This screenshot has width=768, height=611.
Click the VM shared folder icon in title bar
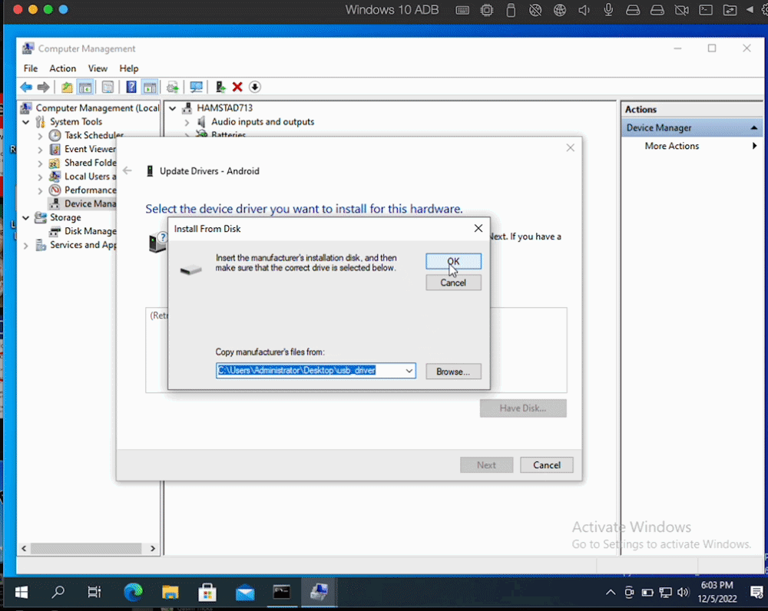click(x=730, y=10)
